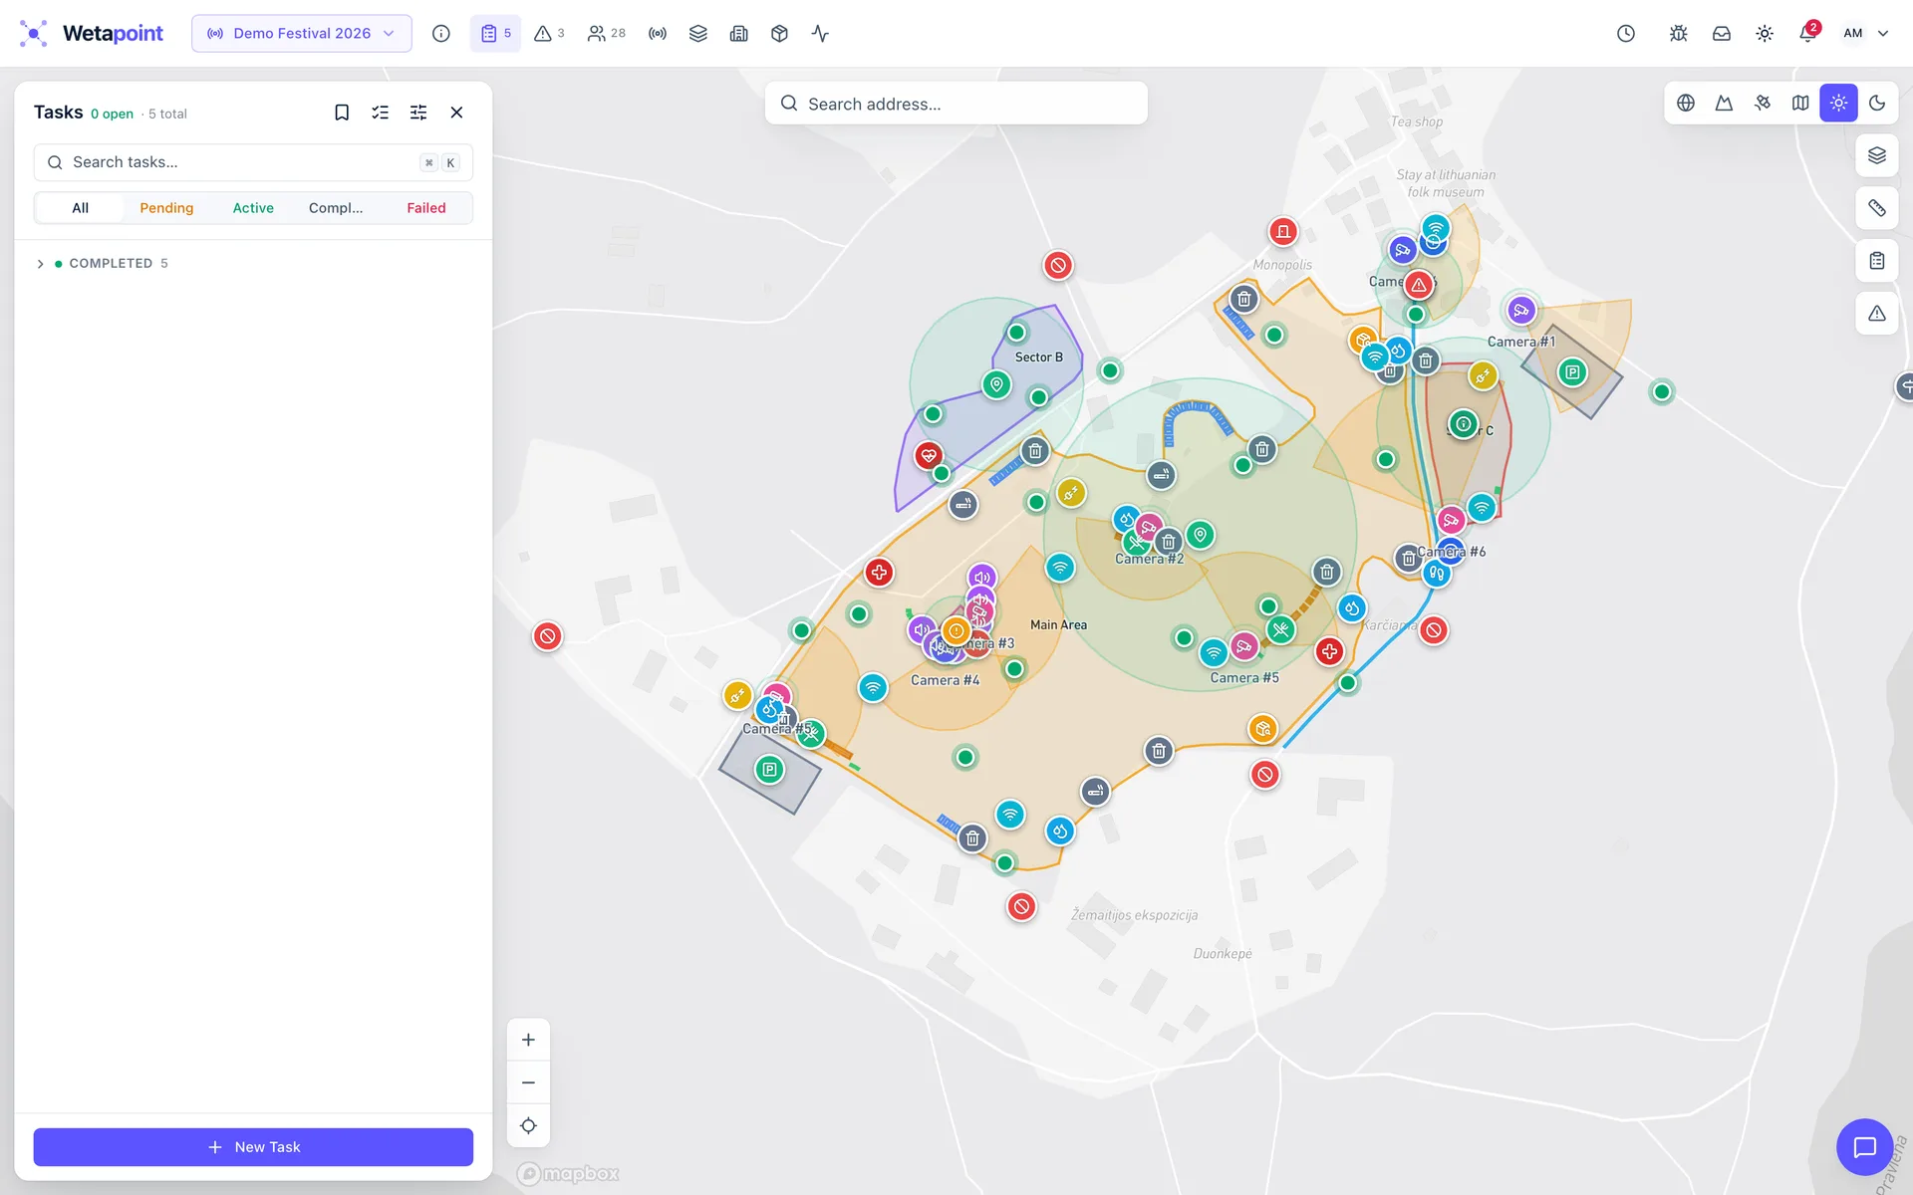1913x1195 pixels.
Task: Open the Demo Festival 2026 event selector
Action: pyautogui.click(x=302, y=34)
